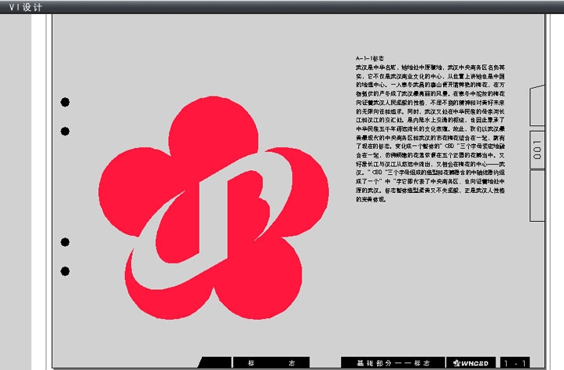Select the "A-1-1标志" heading text
The width and height of the screenshot is (564, 370).
pos(370,58)
